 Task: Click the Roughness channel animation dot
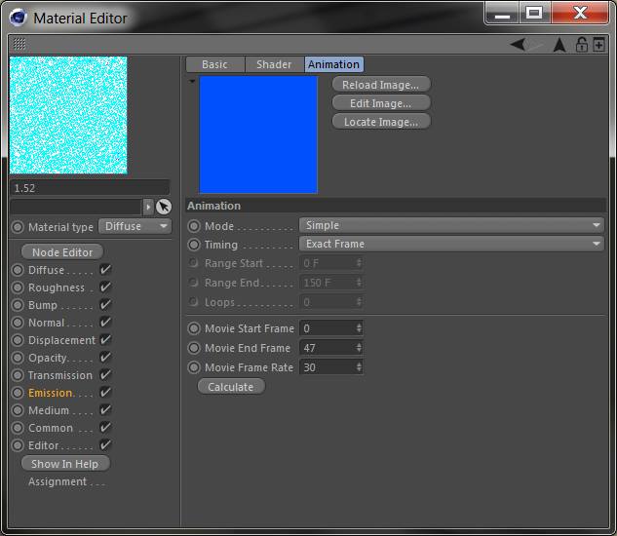point(18,287)
